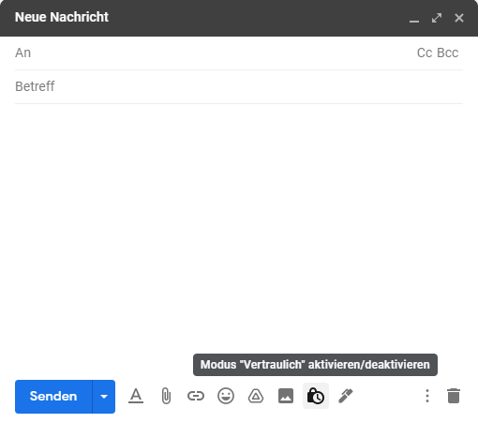Insert a photo with the image icon
This screenshot has width=478, height=423.
pos(286,396)
